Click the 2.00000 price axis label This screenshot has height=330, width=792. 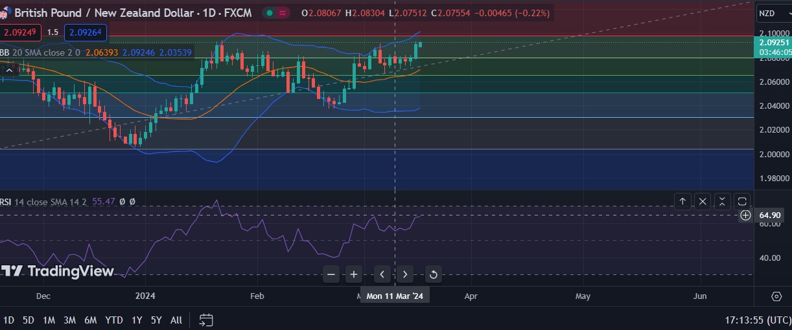[773, 154]
